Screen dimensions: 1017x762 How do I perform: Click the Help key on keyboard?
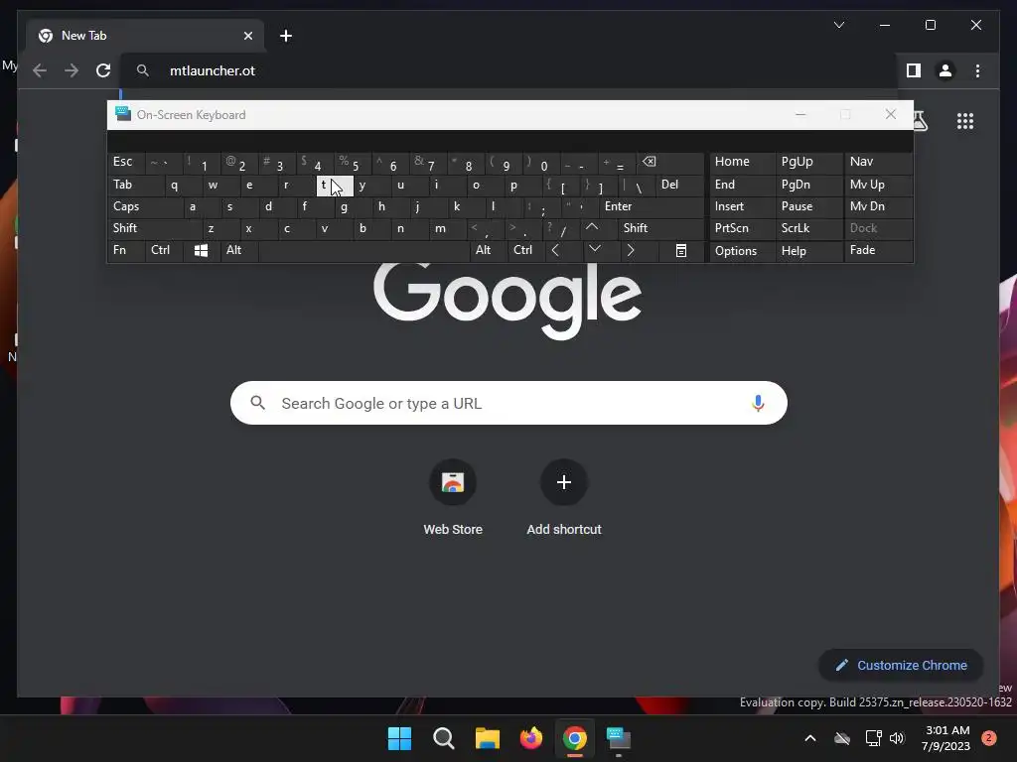coord(808,251)
